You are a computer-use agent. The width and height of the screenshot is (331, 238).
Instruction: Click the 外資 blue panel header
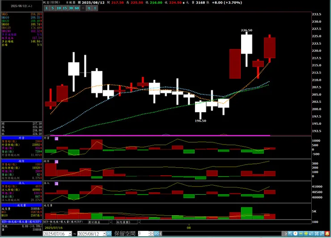point(21,138)
